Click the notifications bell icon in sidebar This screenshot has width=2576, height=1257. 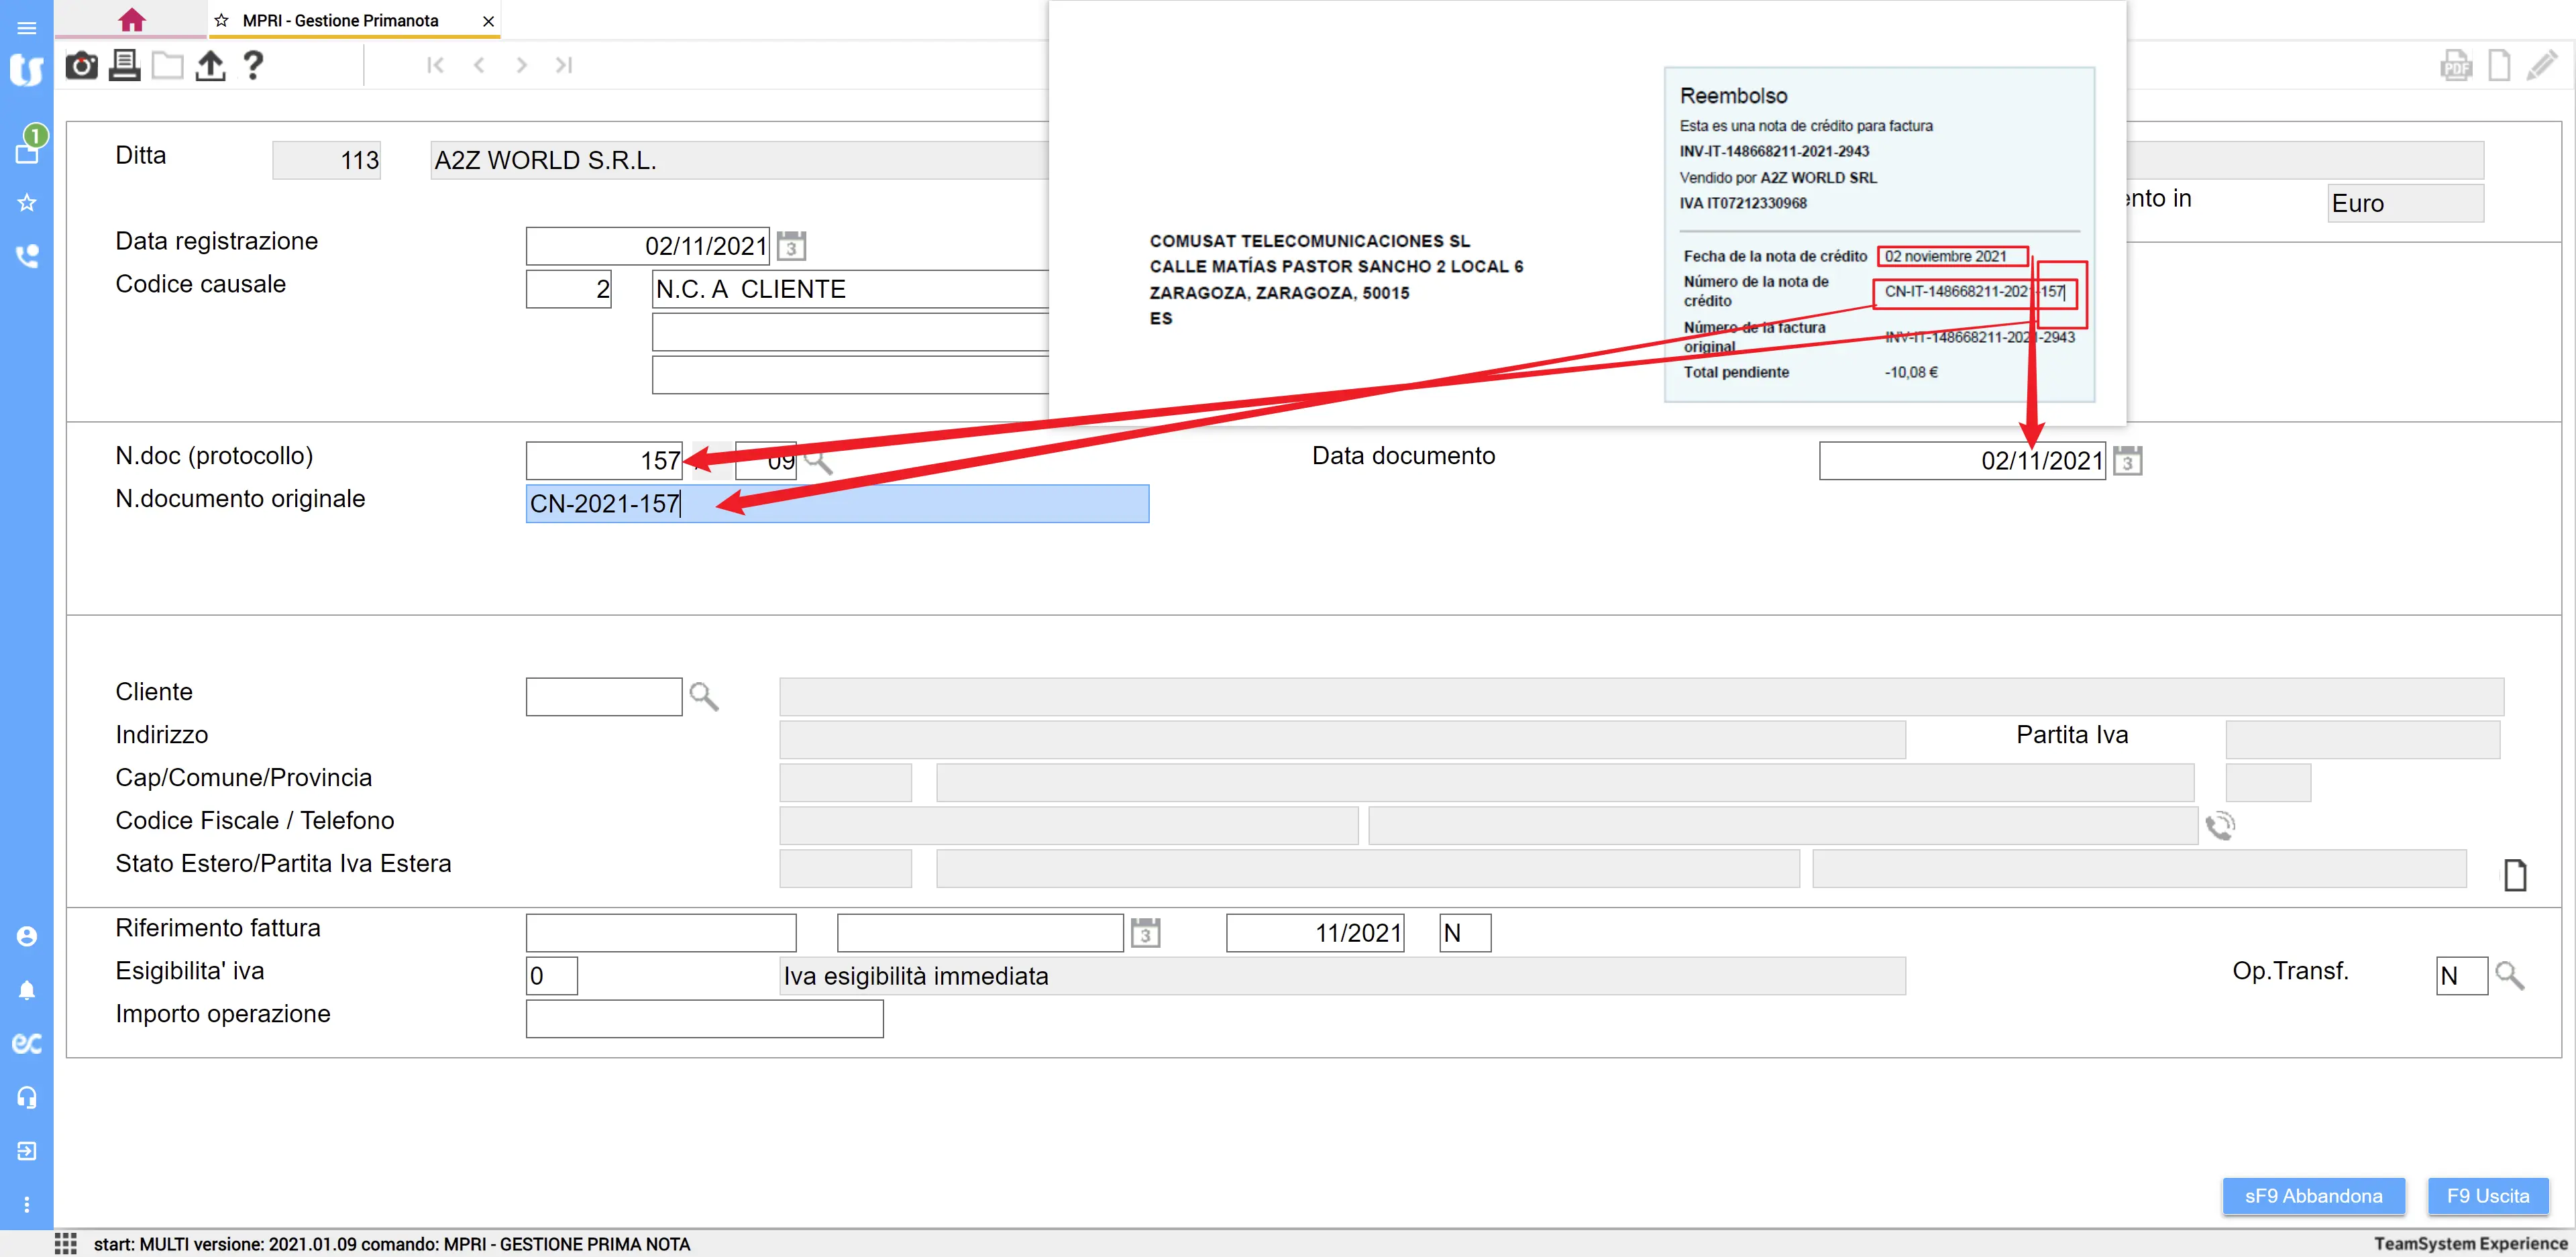coord(27,990)
